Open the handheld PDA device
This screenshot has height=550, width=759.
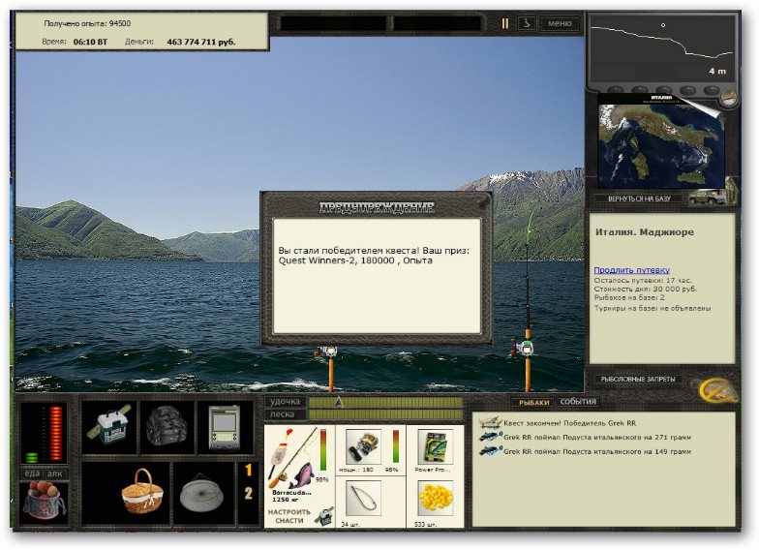click(x=225, y=427)
